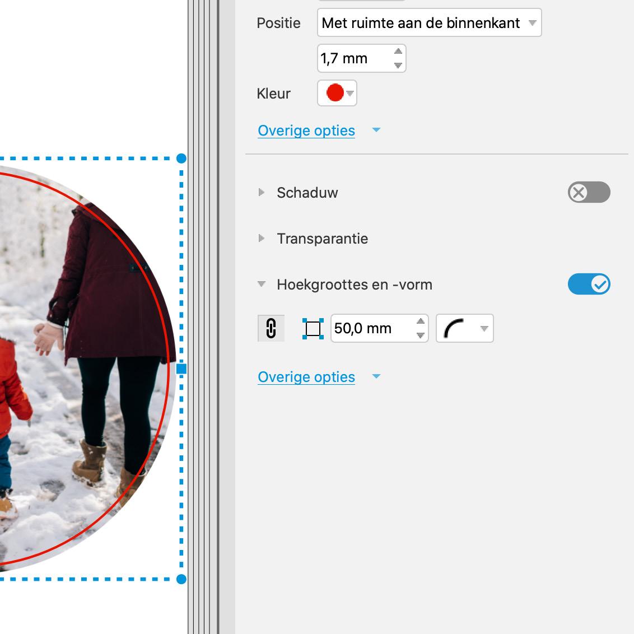
Task: Expand the Transparantie section
Action: (x=261, y=238)
